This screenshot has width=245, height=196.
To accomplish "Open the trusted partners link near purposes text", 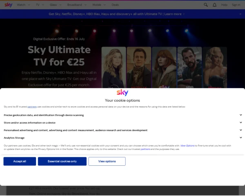I will [145, 149].
